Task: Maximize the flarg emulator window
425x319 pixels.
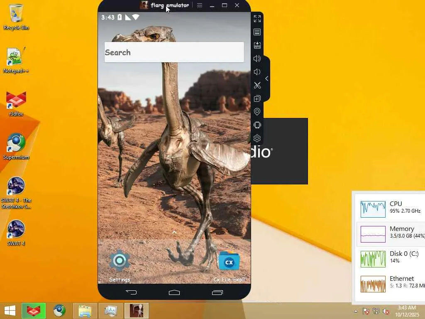Action: pos(225,5)
